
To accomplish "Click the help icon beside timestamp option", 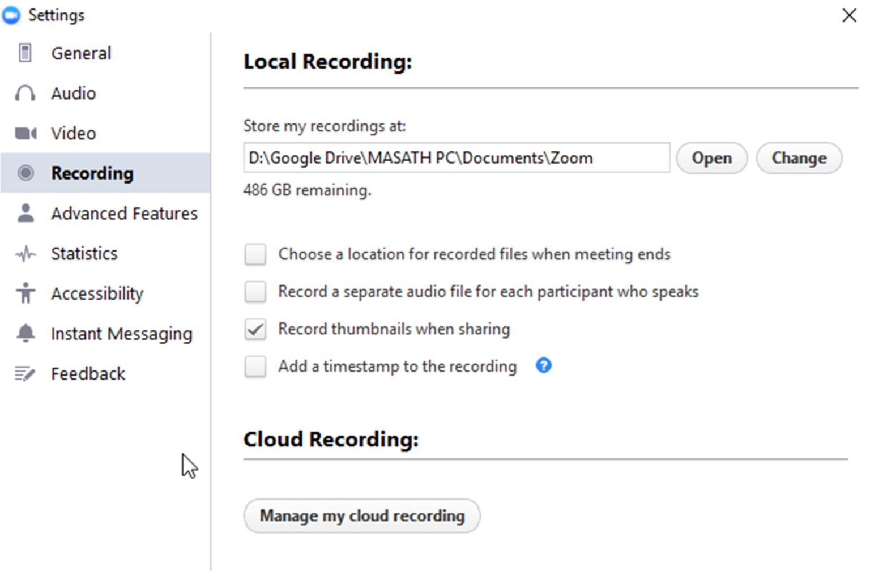I will [x=543, y=366].
